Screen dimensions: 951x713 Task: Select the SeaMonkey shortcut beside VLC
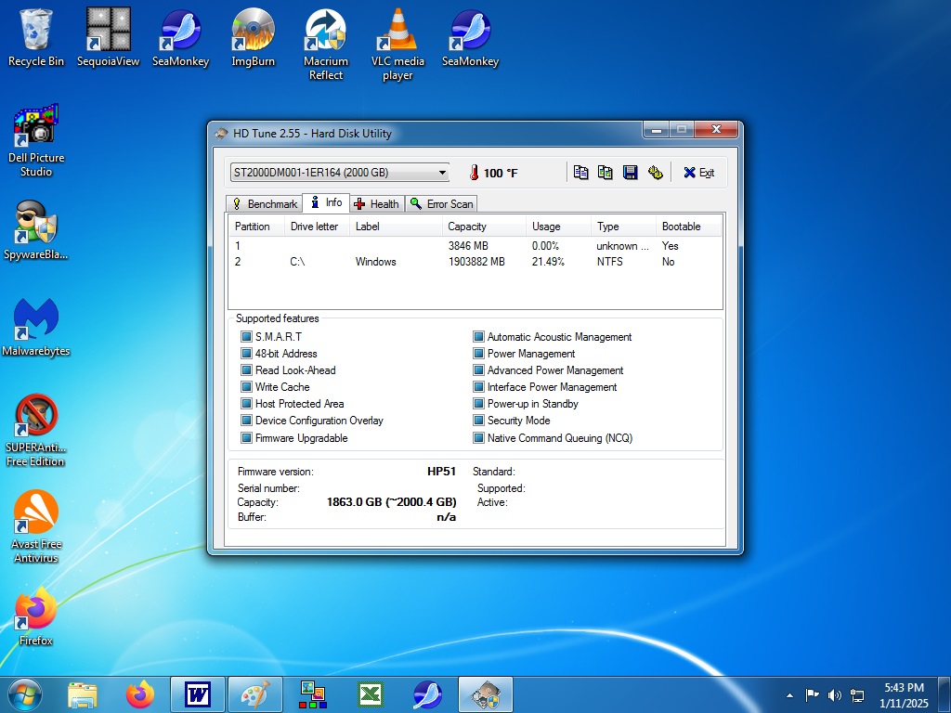(x=470, y=37)
